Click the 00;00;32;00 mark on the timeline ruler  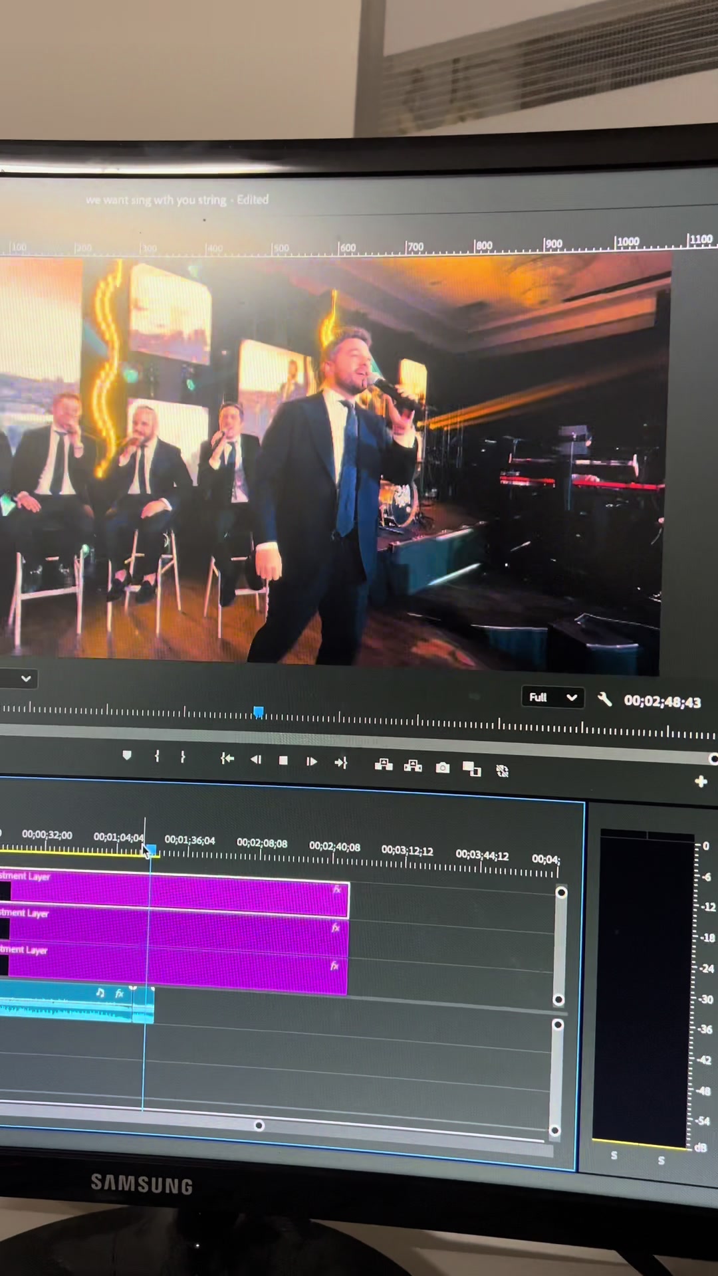(47, 834)
